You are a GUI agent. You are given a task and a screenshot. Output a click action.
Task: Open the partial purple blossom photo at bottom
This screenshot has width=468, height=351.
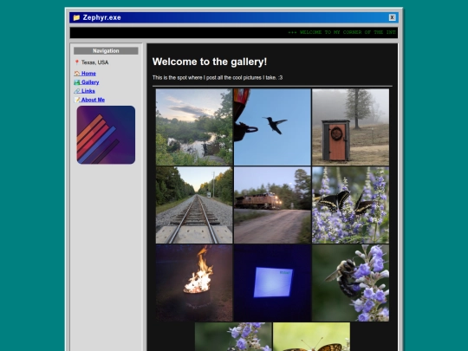click(x=233, y=336)
